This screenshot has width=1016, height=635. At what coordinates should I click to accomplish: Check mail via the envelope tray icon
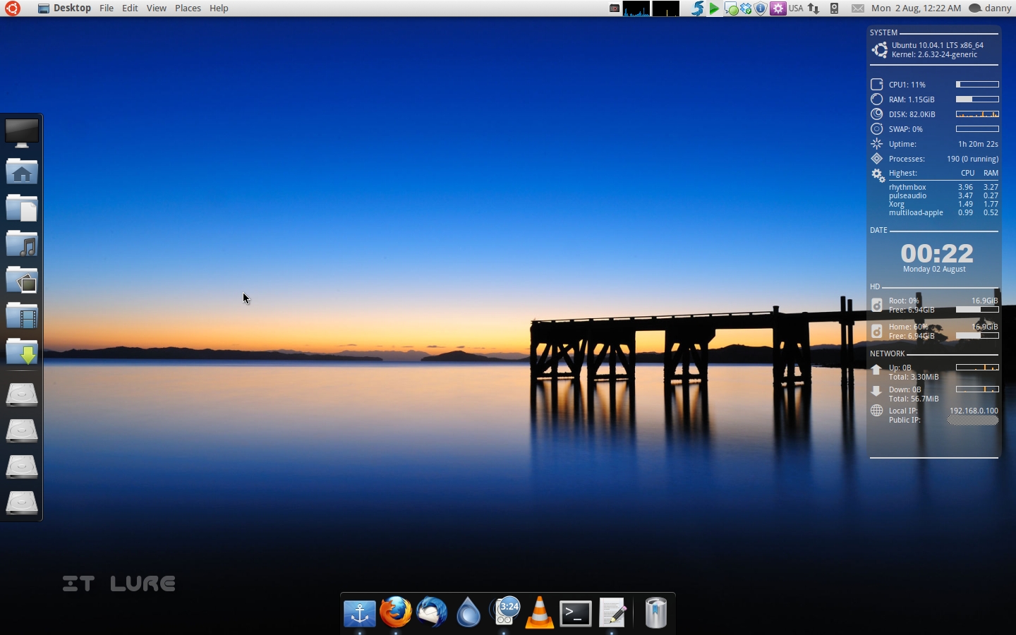pos(858,8)
